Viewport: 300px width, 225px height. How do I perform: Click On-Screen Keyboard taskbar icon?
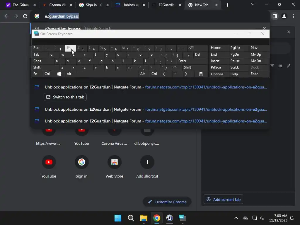tap(182, 218)
